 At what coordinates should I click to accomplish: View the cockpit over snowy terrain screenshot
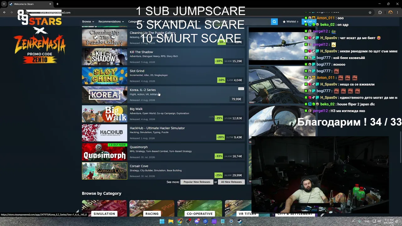pos(282,85)
